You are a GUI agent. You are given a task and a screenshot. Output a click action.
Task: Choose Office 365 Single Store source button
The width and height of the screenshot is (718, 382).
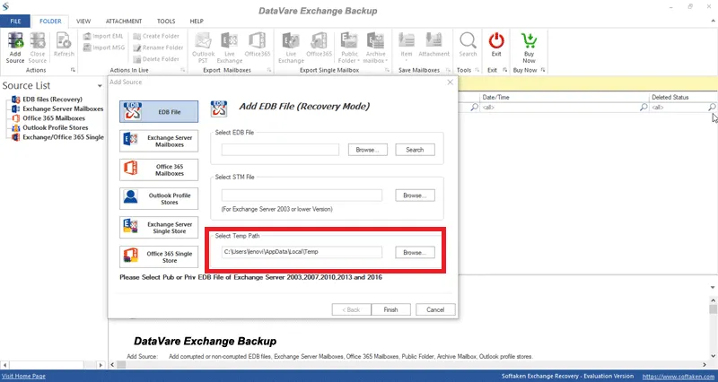159,256
